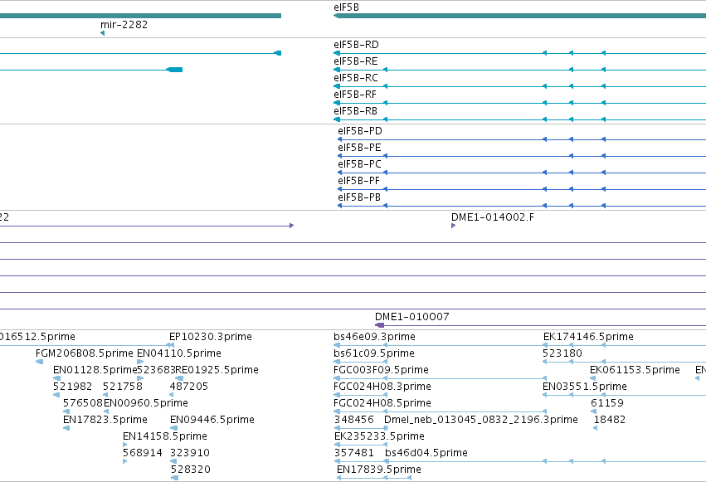This screenshot has width=706, height=482.
Task: Select the eIF5B-RE transcript label
Action: click(x=356, y=61)
